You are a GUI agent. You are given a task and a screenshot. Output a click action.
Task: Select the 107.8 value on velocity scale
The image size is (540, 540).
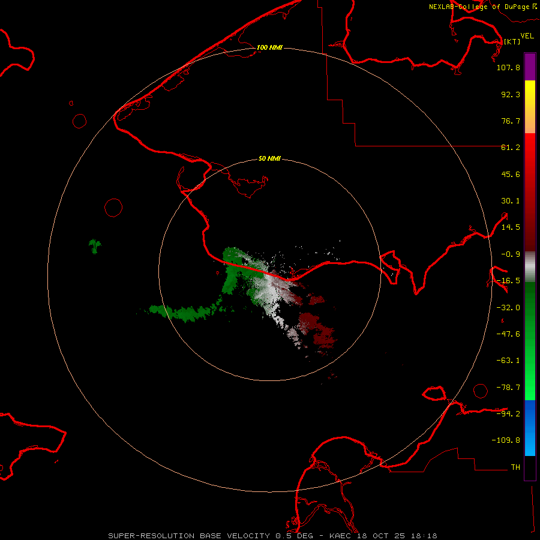(x=508, y=67)
